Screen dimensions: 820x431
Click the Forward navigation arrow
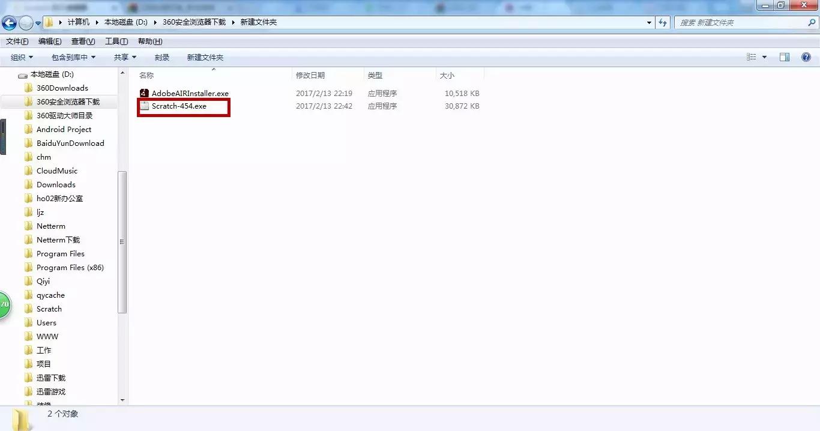(25, 22)
